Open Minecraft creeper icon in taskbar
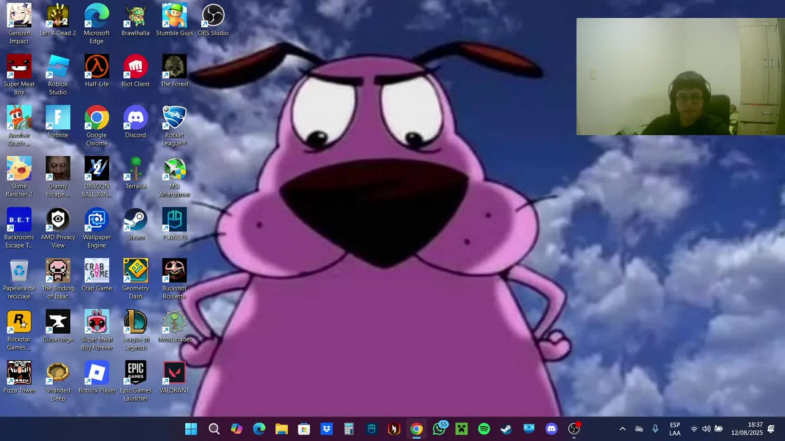 pyautogui.click(x=462, y=429)
